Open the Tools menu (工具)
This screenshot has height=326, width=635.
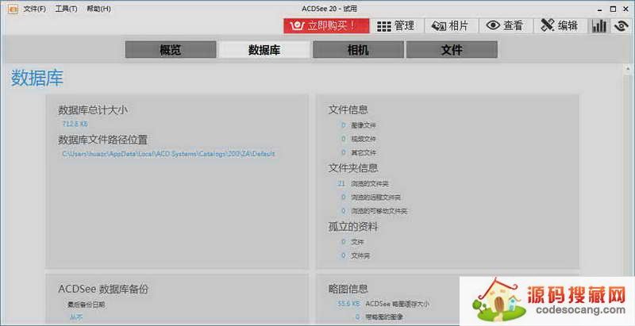[67, 9]
